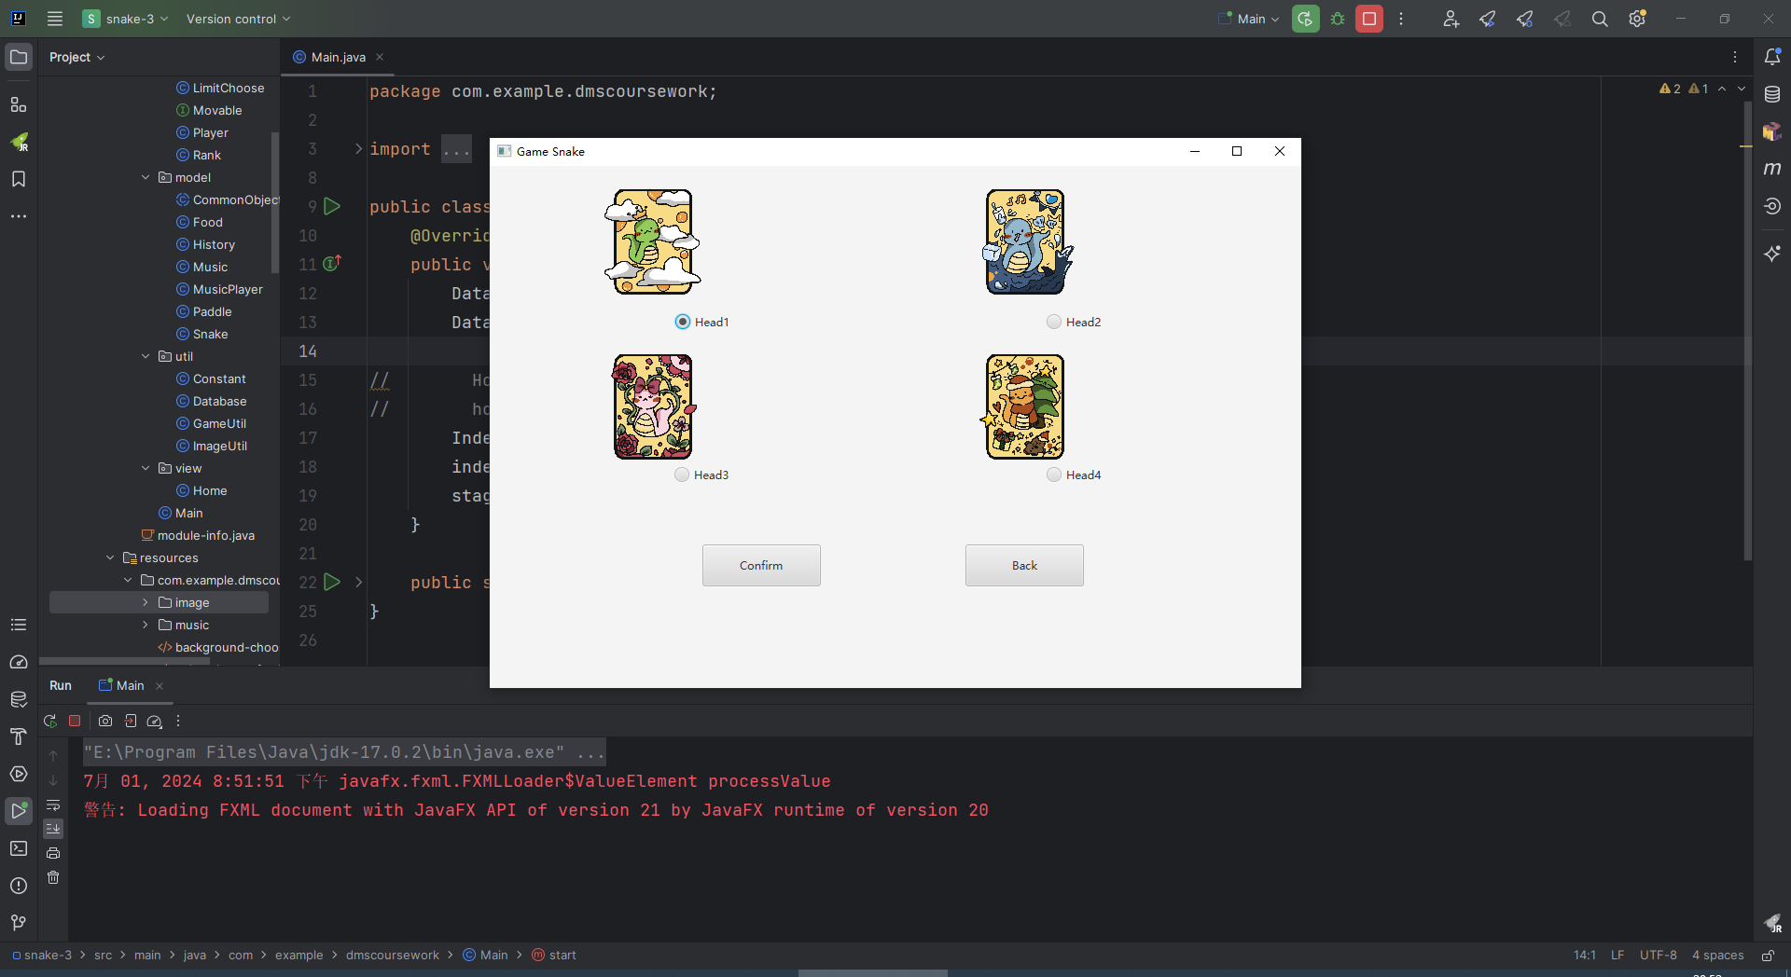1791x977 pixels.
Task: Open the Terminal tool window
Action: pyautogui.click(x=19, y=848)
